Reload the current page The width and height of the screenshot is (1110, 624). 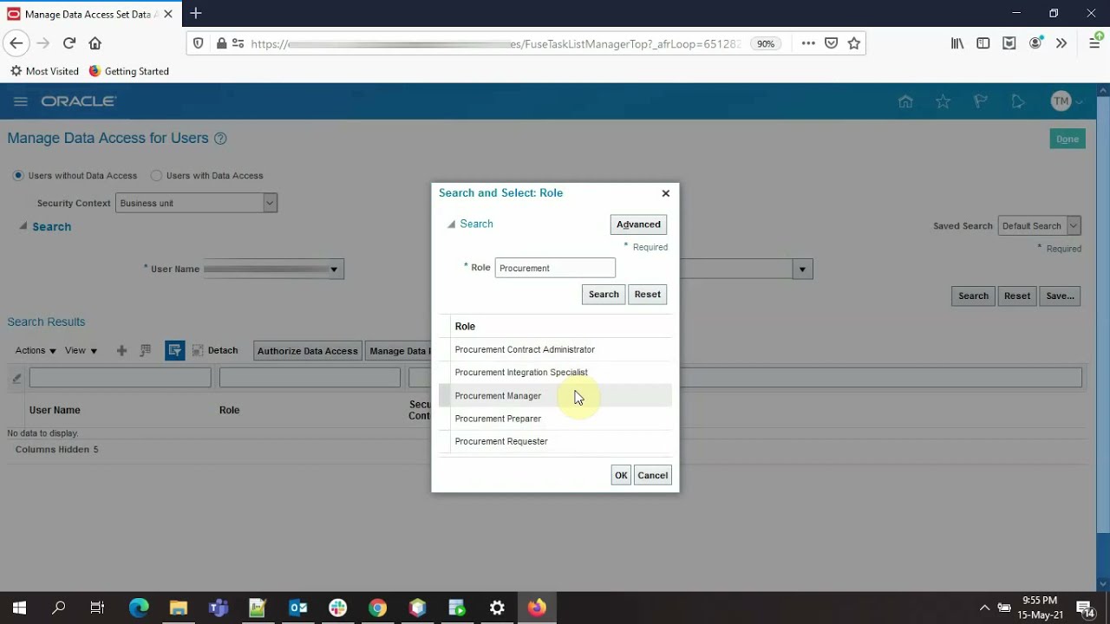[x=69, y=43]
